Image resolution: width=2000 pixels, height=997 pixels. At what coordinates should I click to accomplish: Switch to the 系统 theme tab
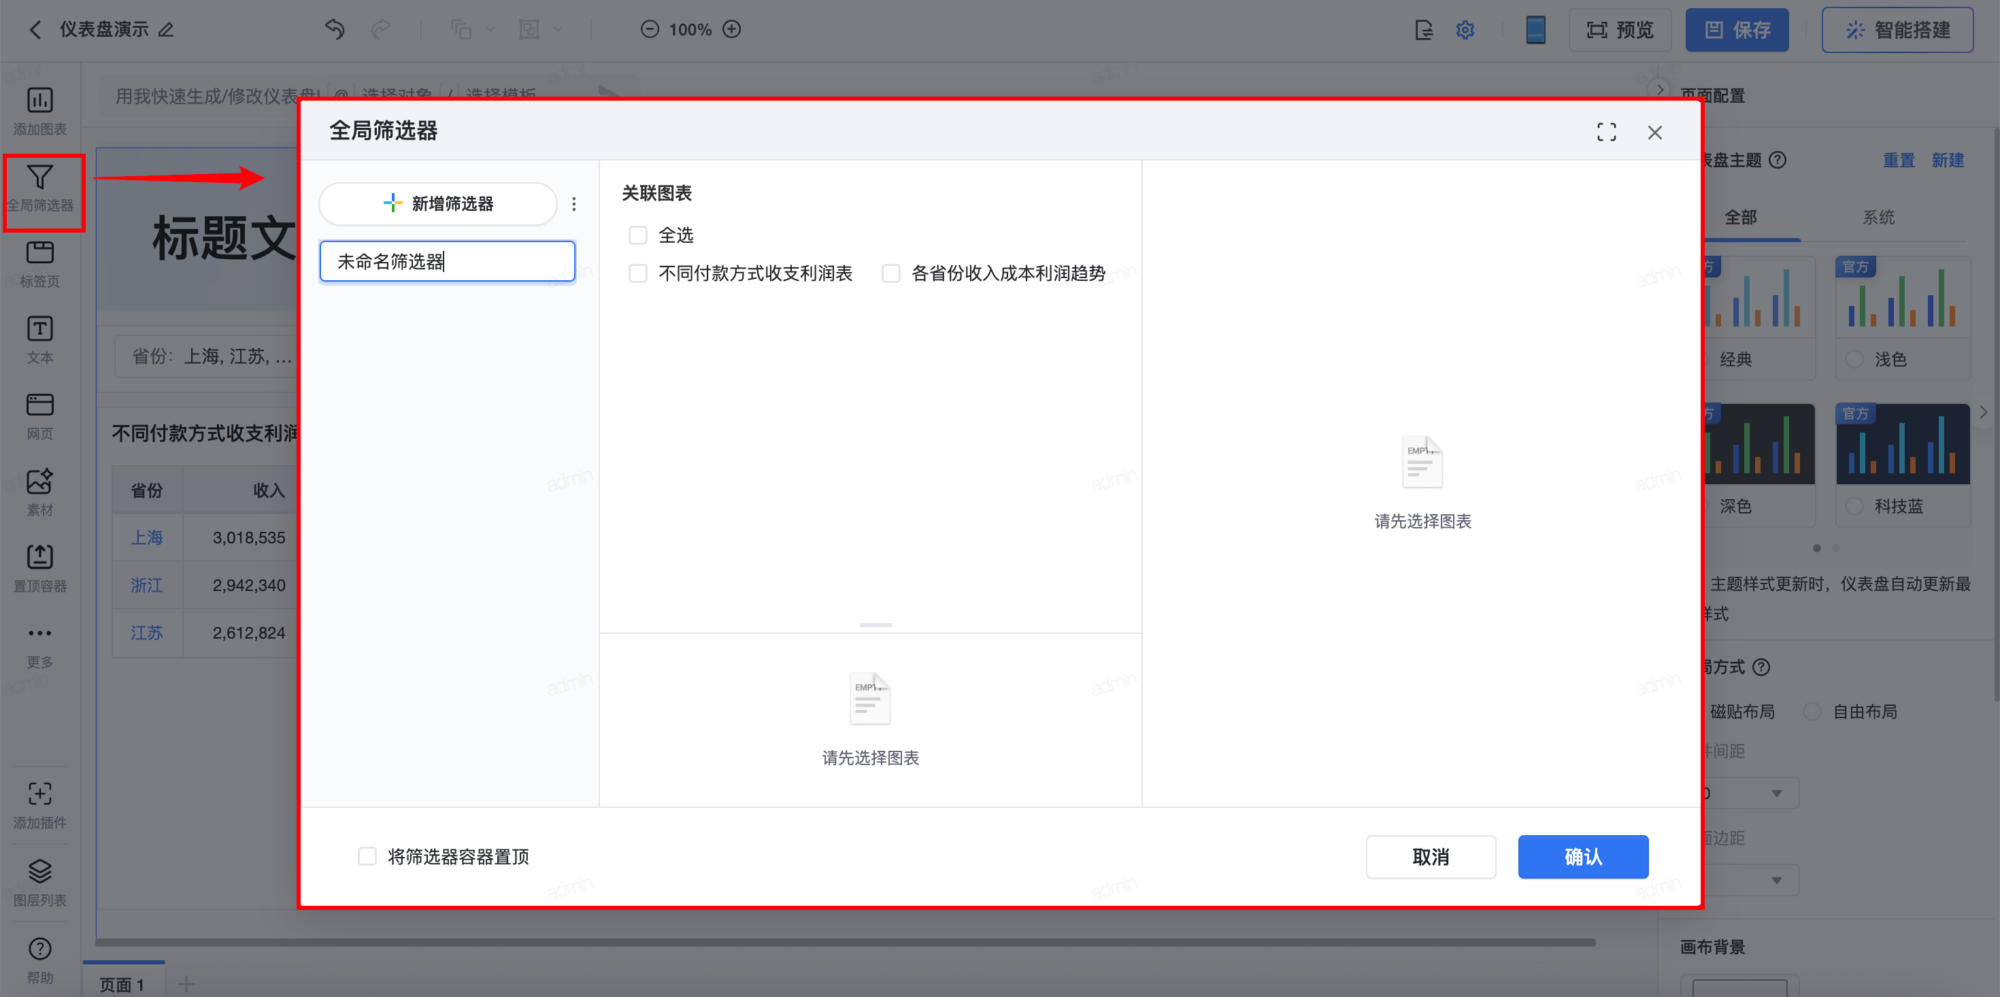click(1878, 218)
